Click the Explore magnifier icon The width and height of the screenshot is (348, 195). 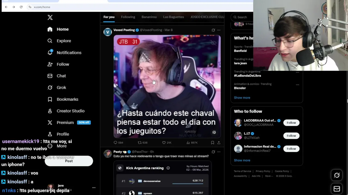click(x=50, y=41)
